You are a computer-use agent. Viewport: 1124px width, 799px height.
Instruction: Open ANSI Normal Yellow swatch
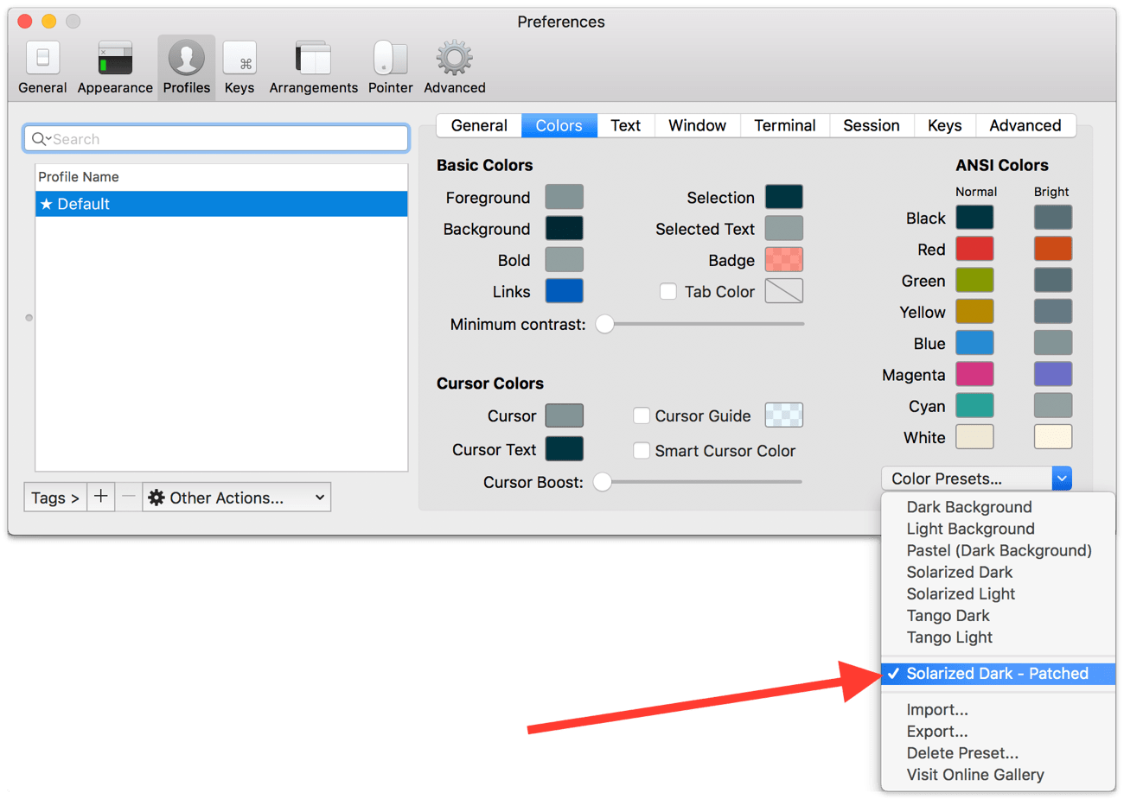click(974, 312)
